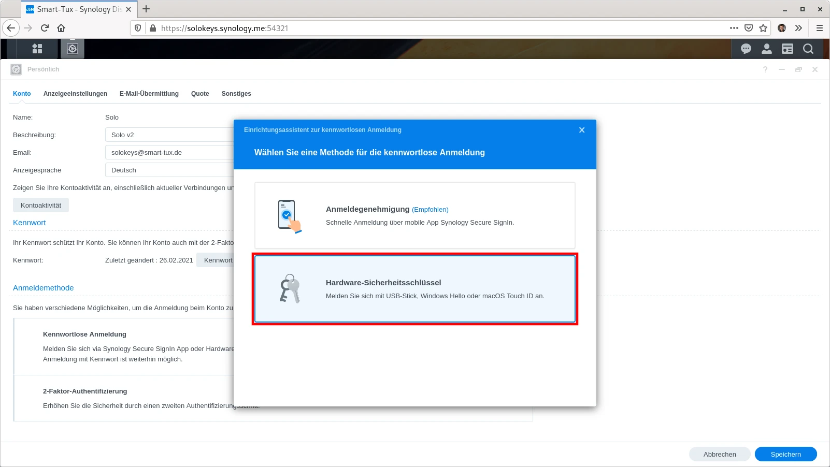
Task: Reload the page in Firefox
Action: point(45,28)
